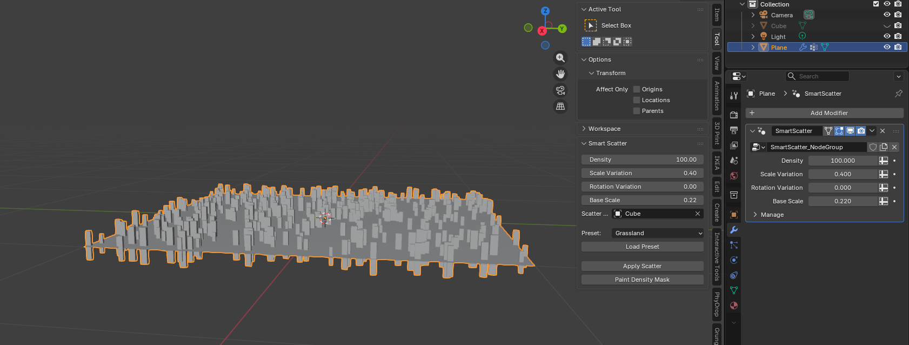Click the viewport zoom magnifier icon
Screen dimensions: 909x345
[x=560, y=58]
